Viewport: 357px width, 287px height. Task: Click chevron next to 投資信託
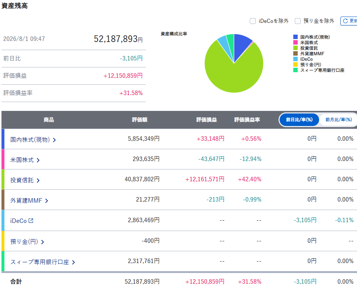[x=38, y=181]
